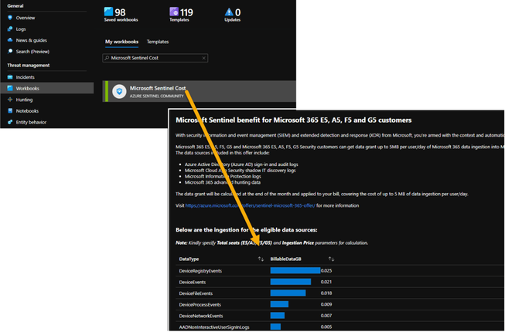This screenshot has width=505, height=332.
Task: Select the DeviceProcessEvents row
Action: click(x=340, y=304)
